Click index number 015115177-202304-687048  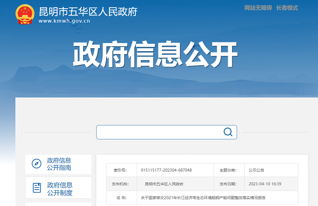point(166,170)
